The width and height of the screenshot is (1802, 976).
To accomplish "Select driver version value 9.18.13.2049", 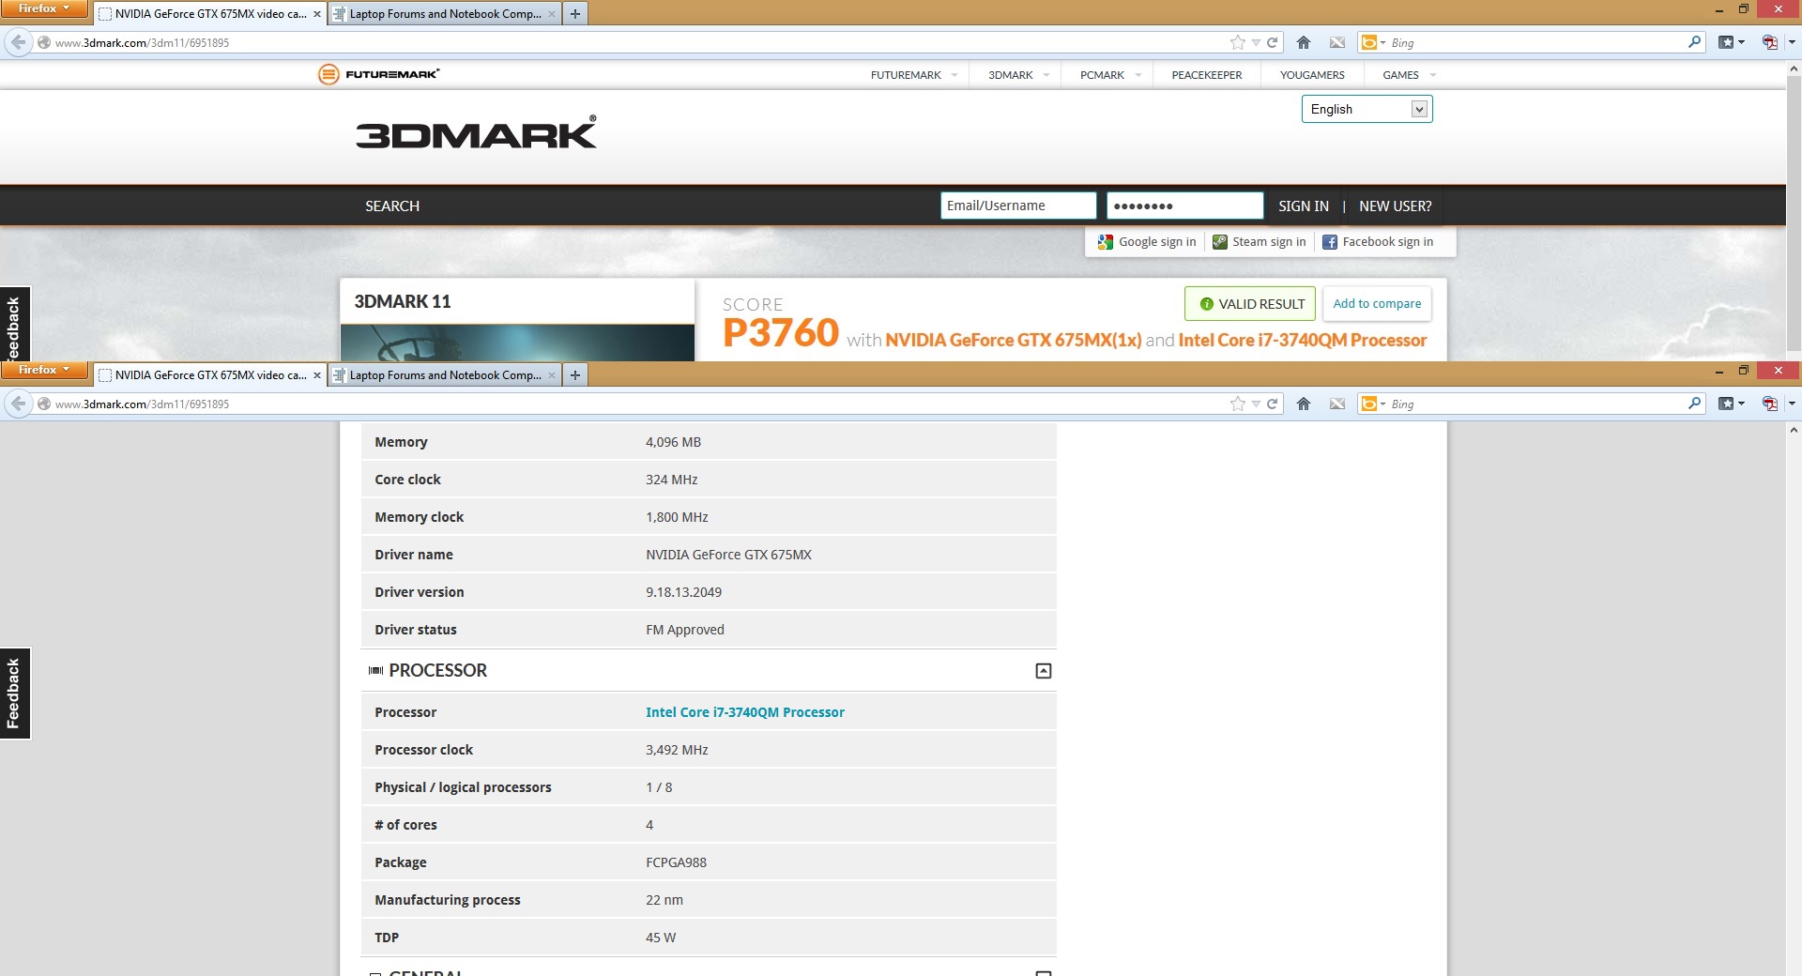I will click(683, 592).
